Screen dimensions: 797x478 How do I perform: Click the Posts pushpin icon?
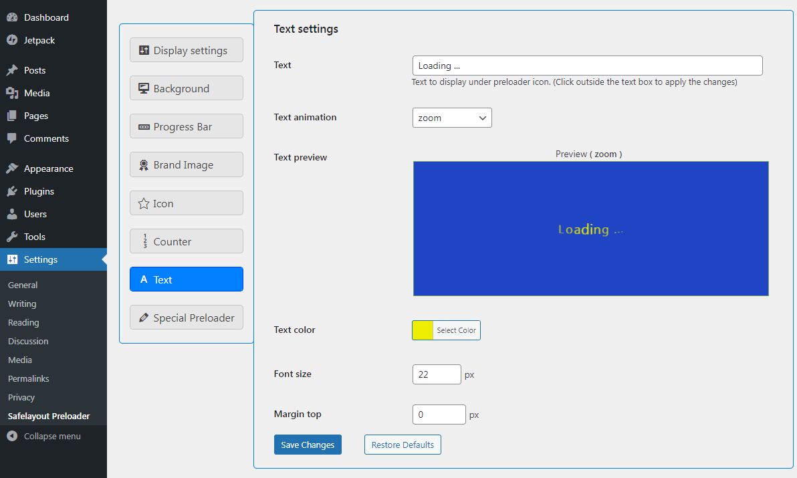pos(12,70)
